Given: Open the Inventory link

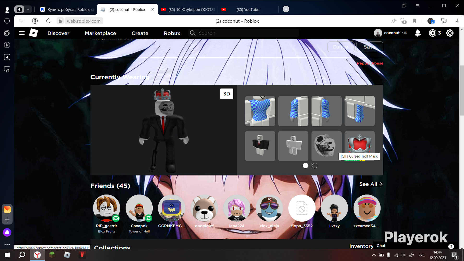Looking at the screenshot, I should point(361,246).
